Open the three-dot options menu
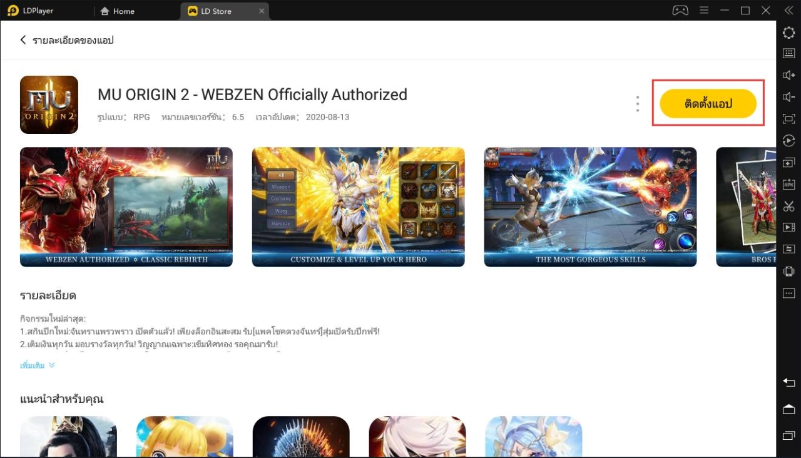Viewport: 801px width, 458px height. (x=637, y=103)
